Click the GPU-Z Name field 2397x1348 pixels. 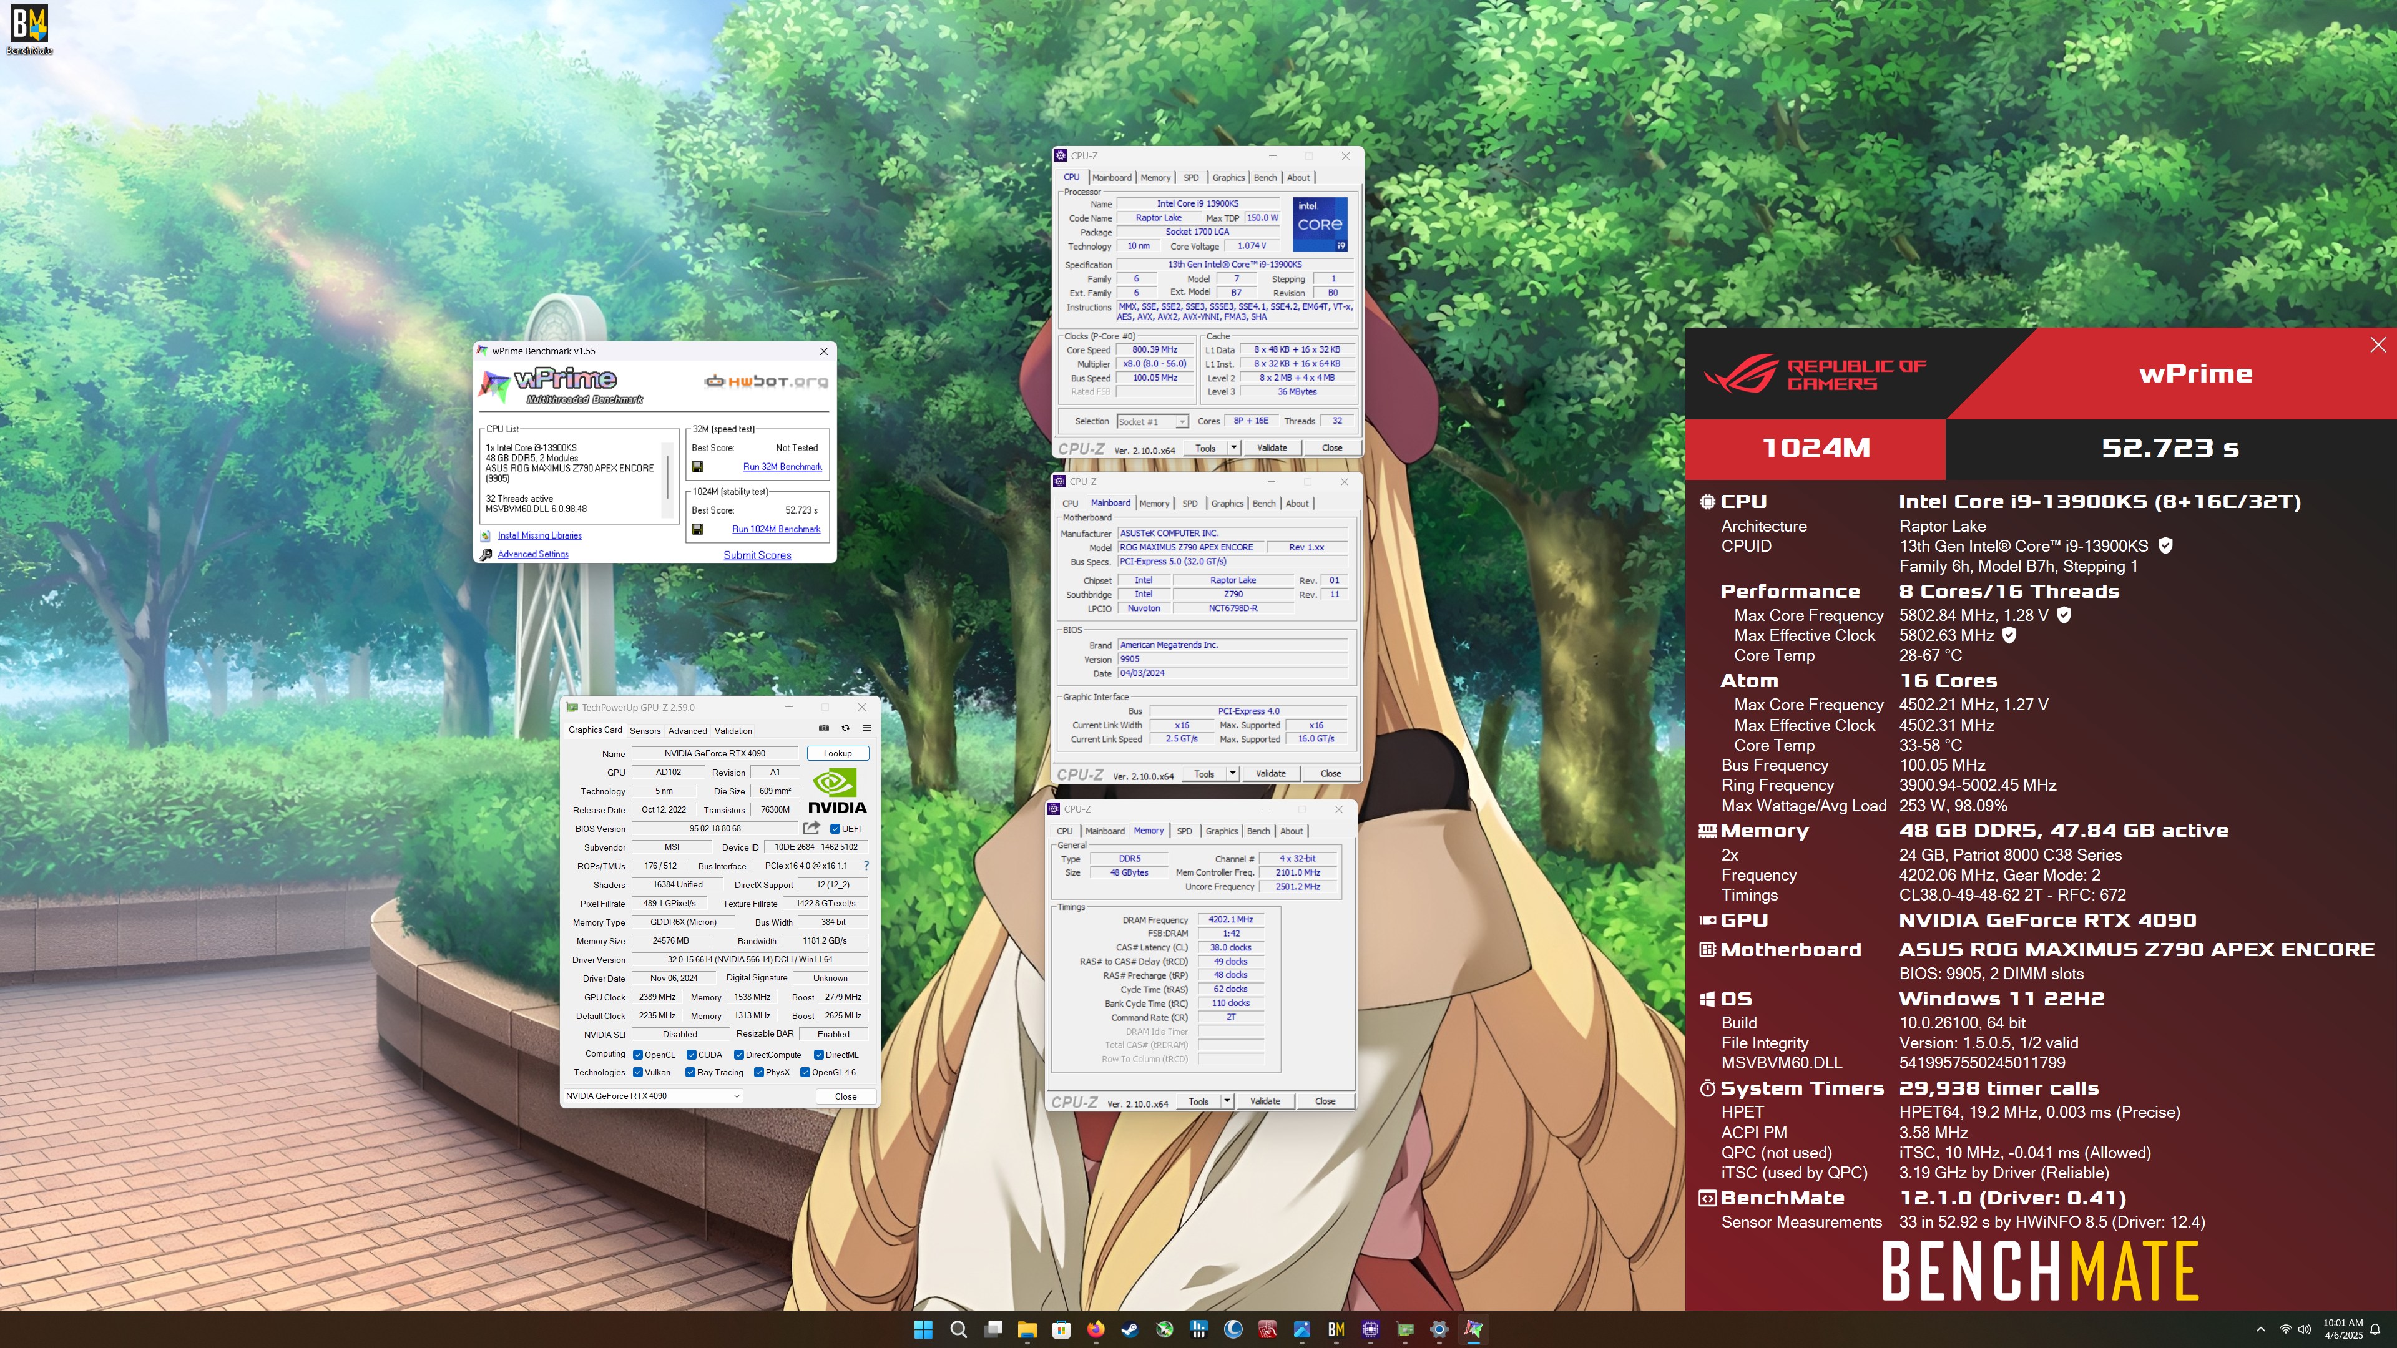[715, 753]
